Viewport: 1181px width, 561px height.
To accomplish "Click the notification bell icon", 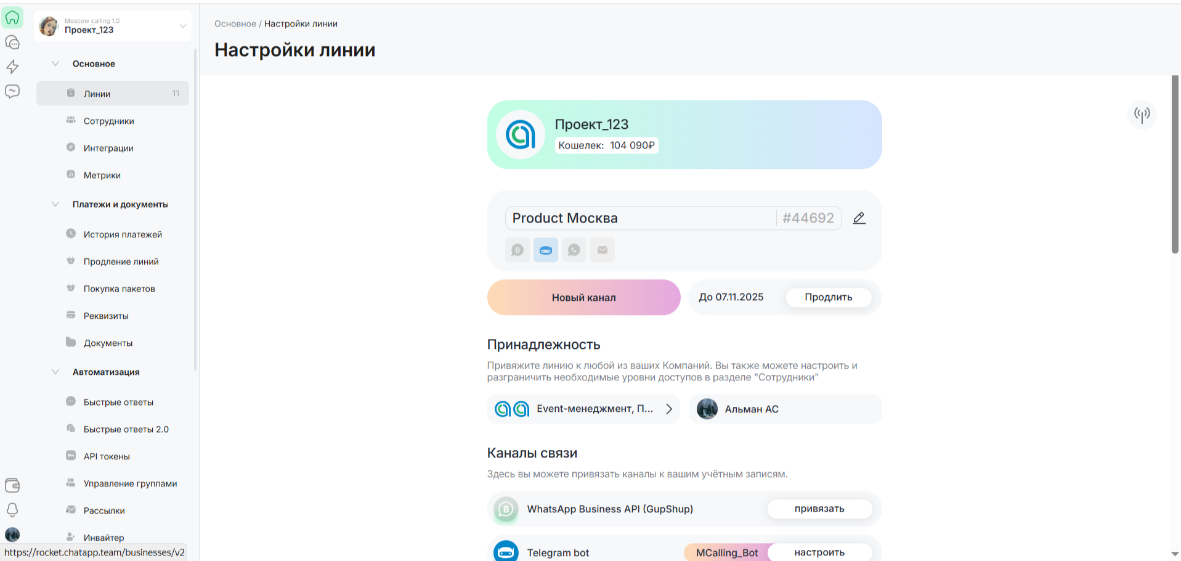I will tap(12, 510).
